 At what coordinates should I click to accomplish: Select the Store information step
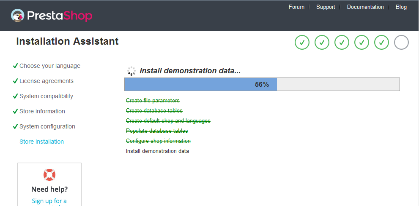click(42, 112)
